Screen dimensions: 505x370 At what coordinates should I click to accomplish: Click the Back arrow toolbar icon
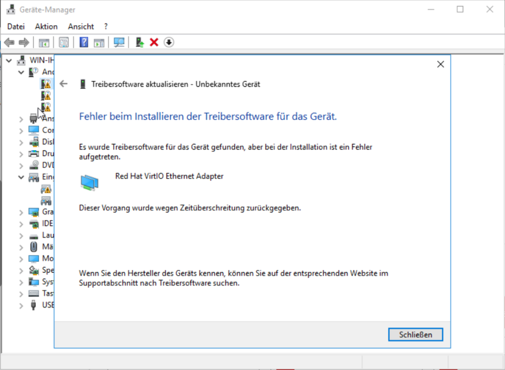point(9,42)
